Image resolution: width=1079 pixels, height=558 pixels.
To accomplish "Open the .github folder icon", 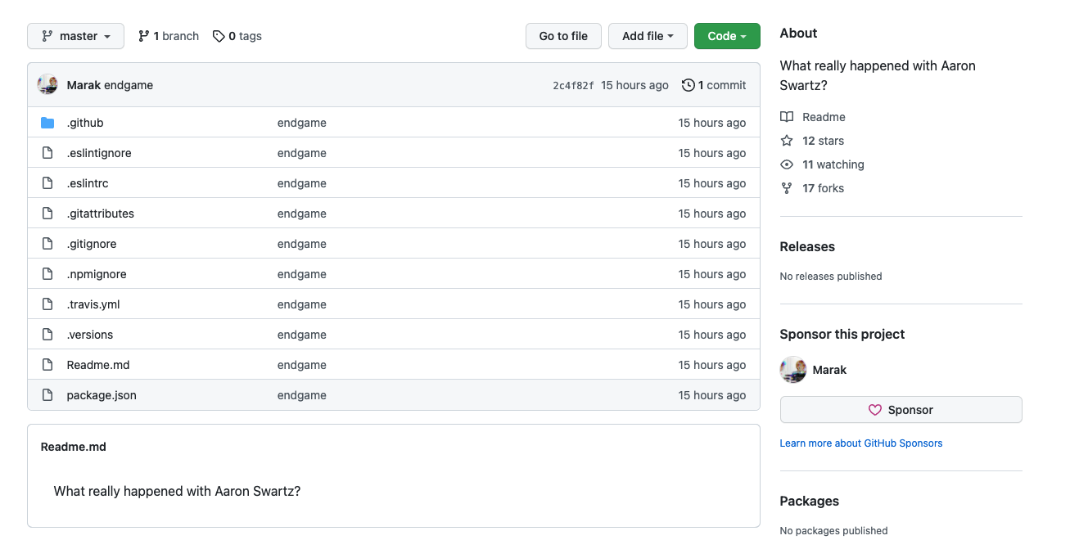I will click(x=47, y=123).
